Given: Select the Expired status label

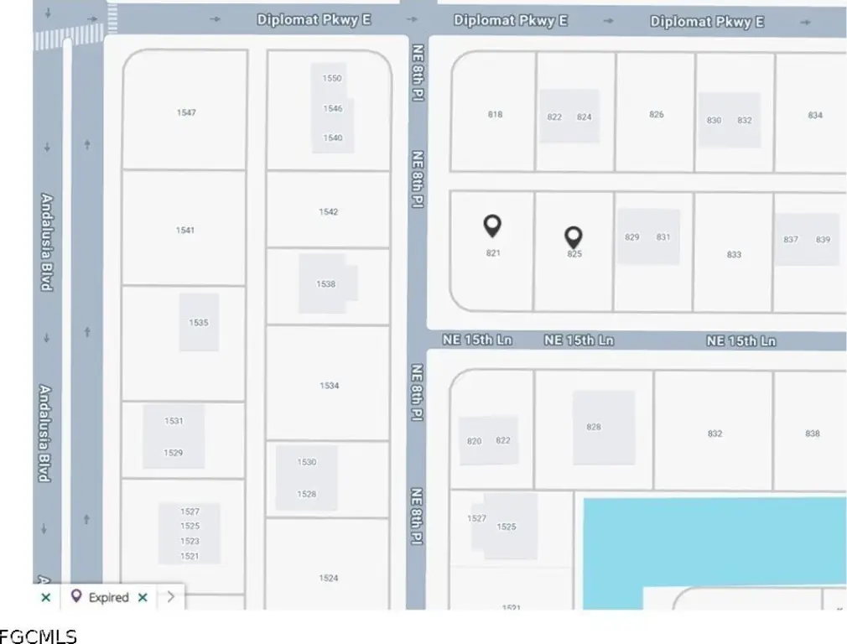Looking at the screenshot, I should coord(108,597).
